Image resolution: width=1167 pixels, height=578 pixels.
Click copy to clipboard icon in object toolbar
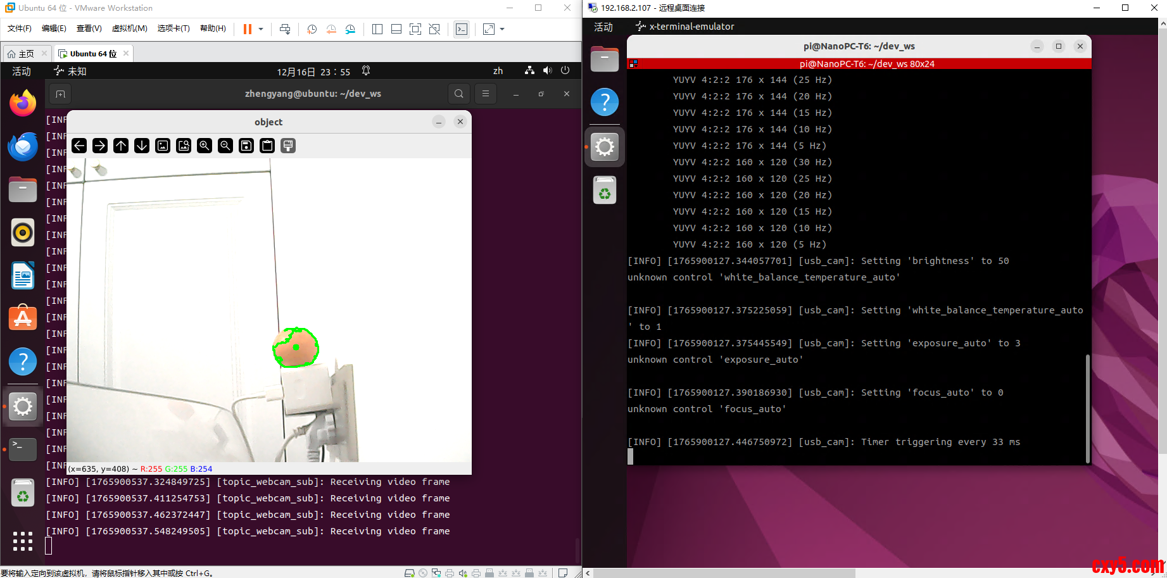267,146
